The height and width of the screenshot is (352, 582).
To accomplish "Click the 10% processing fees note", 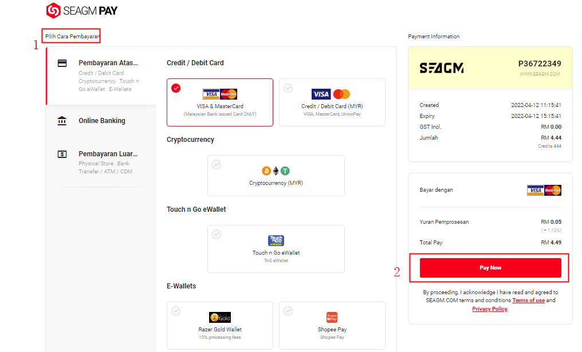I will (220, 338).
